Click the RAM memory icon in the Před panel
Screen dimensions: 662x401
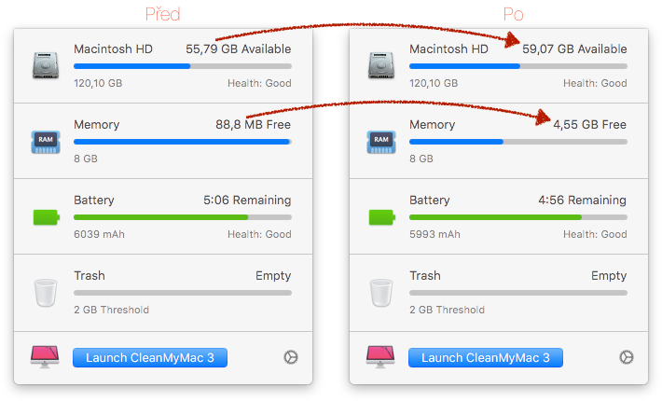coord(46,141)
